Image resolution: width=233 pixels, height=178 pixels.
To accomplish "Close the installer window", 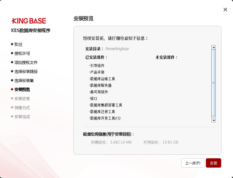I will point(225,10).
